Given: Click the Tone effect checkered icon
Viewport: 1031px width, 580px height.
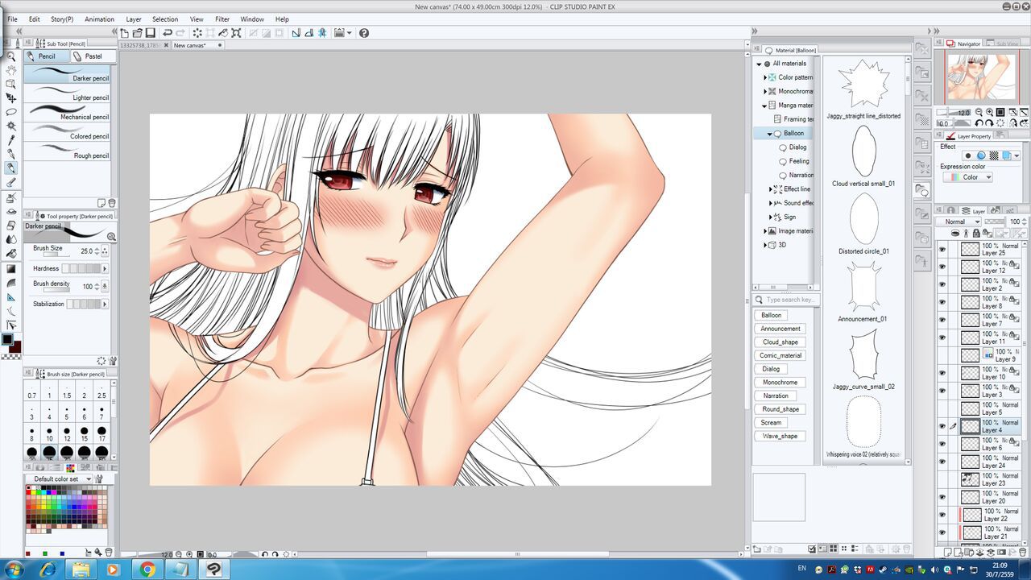Looking at the screenshot, I should coord(993,155).
